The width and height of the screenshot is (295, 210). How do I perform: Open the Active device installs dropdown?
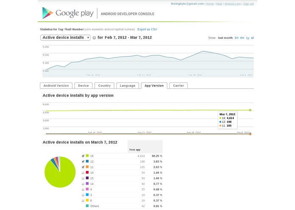(x=65, y=38)
